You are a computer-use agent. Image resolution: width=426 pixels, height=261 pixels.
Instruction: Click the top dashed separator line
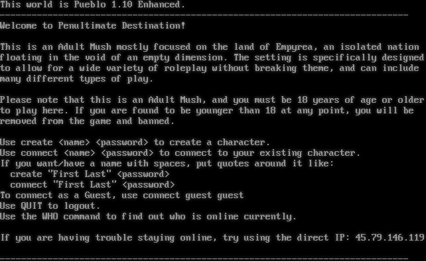(x=204, y=15)
